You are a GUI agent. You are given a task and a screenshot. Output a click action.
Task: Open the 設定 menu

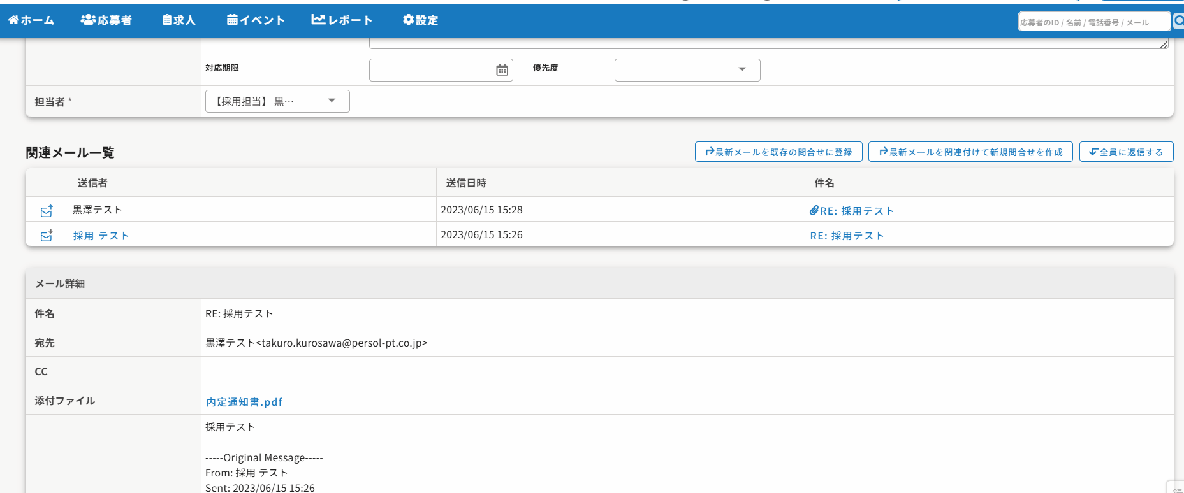[x=421, y=20]
